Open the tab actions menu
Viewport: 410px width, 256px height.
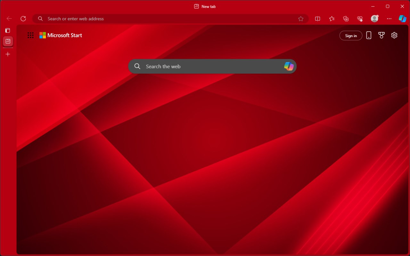[8, 30]
